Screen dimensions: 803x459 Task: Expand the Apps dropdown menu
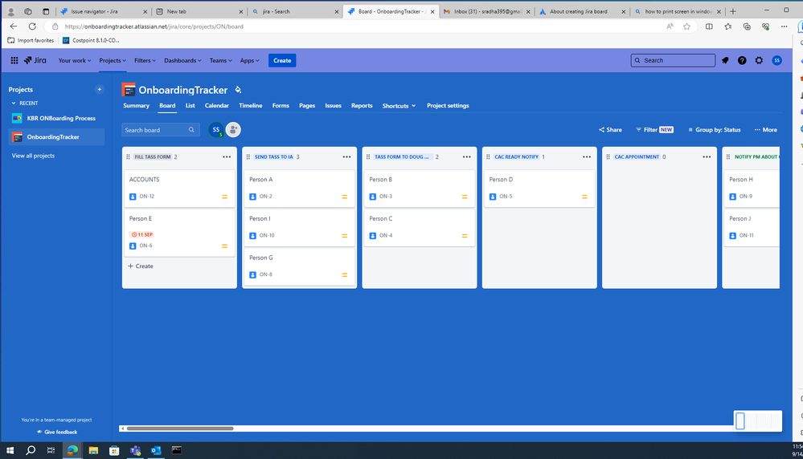[249, 60]
